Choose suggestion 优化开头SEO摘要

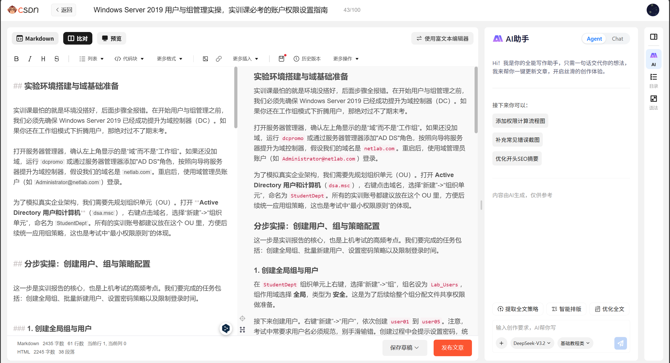point(517,159)
